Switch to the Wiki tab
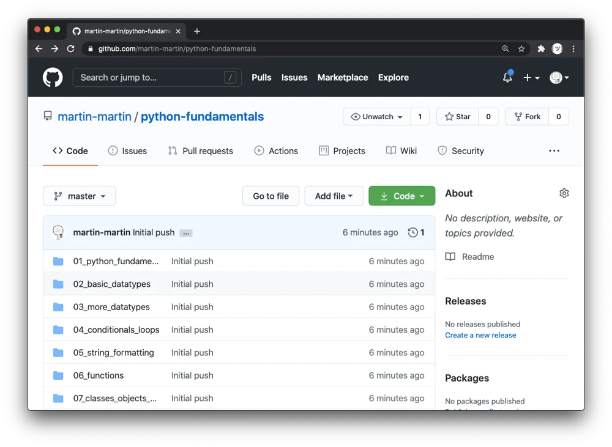 pos(401,151)
